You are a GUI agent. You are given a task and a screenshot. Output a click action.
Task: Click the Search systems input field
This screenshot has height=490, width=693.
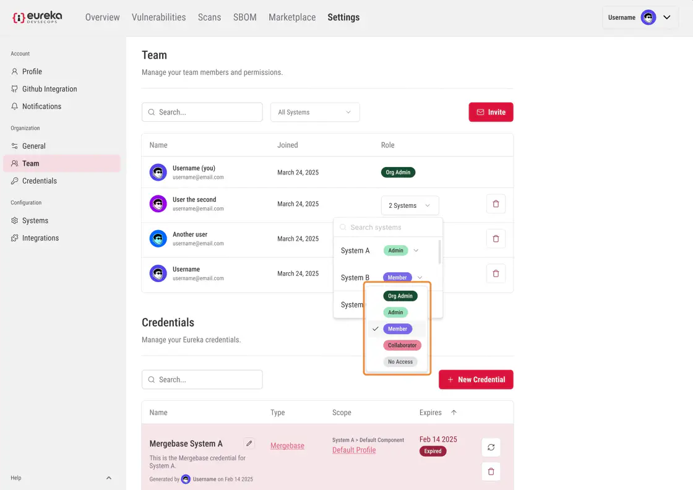click(x=390, y=228)
